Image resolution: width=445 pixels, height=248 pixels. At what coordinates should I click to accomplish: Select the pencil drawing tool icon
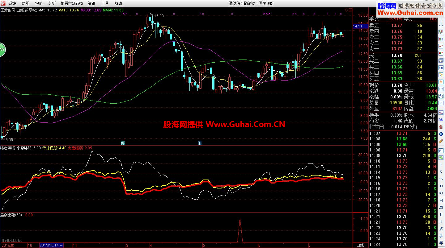pos(441,141)
